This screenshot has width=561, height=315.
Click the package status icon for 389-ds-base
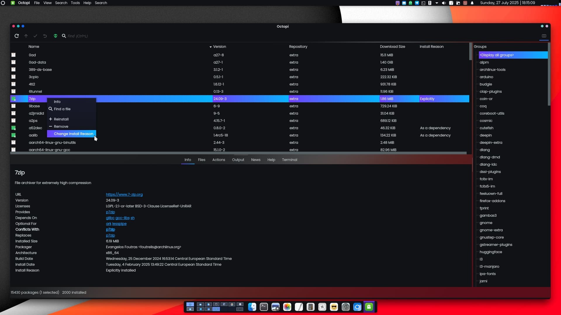click(13, 70)
